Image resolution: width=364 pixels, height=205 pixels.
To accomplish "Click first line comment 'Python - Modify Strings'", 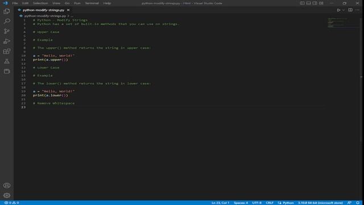I will [60, 20].
